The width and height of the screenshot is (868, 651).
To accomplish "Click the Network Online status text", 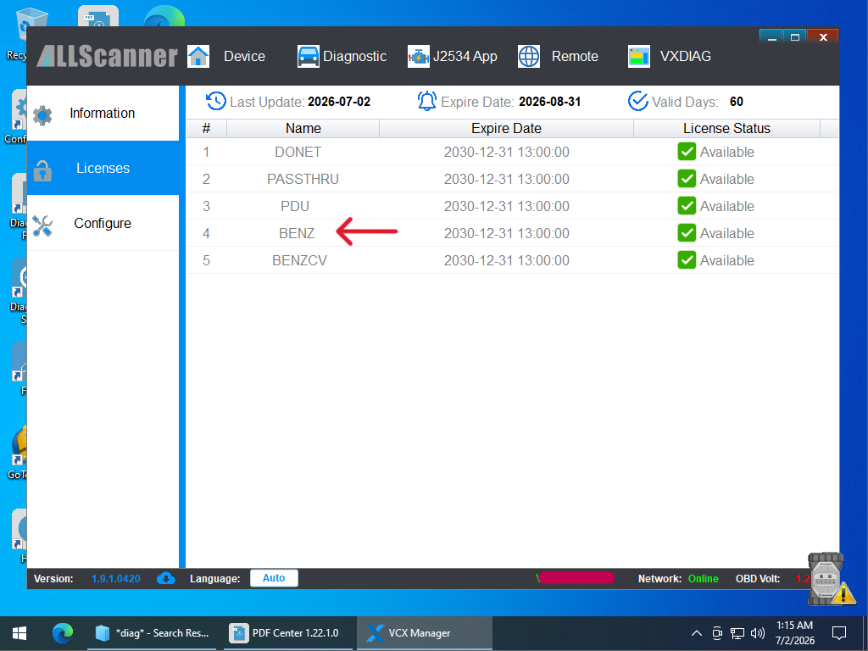I will coord(703,579).
